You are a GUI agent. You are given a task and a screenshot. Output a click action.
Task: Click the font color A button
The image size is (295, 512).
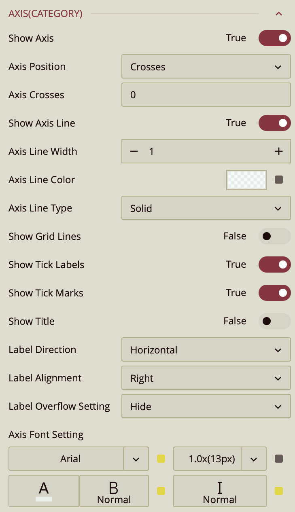[44, 491]
